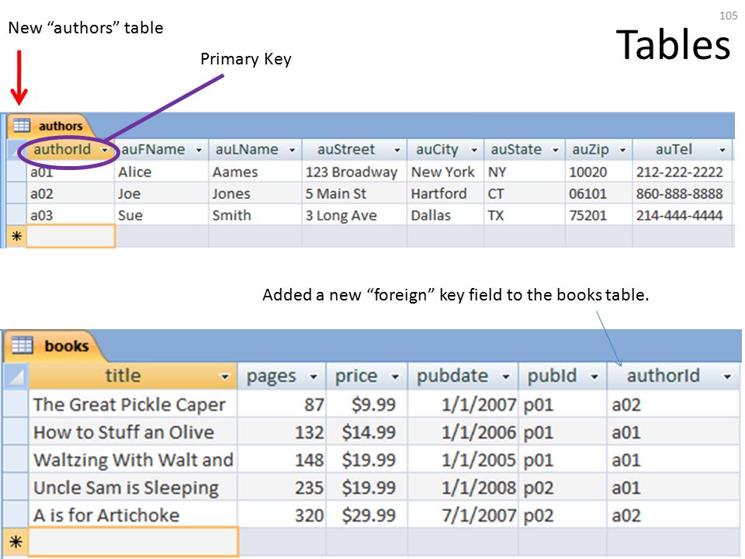Click the zip cell '75201'
Viewport: 745px width, 559px height.
point(598,215)
